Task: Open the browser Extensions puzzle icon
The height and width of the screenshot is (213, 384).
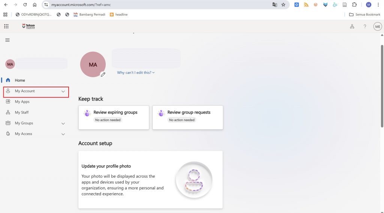Action: [354, 4]
